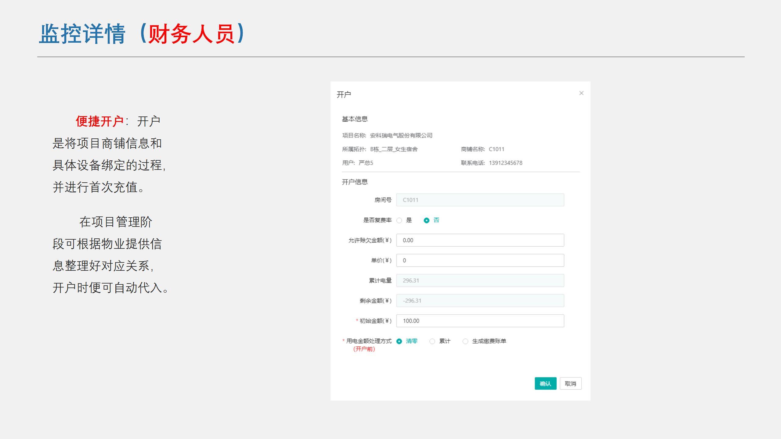Close the 开户 dialog with X
781x439 pixels.
[x=581, y=93]
